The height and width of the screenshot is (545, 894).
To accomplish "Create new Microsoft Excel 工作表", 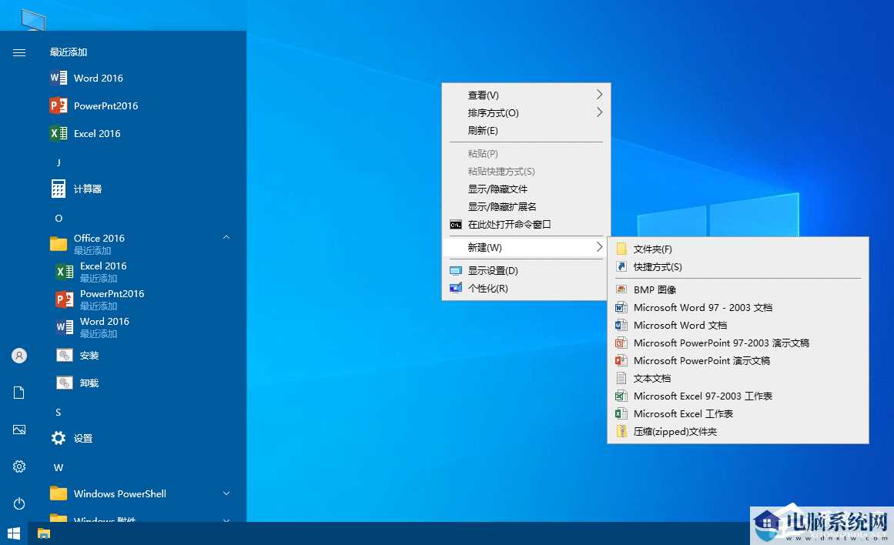I will point(738,413).
